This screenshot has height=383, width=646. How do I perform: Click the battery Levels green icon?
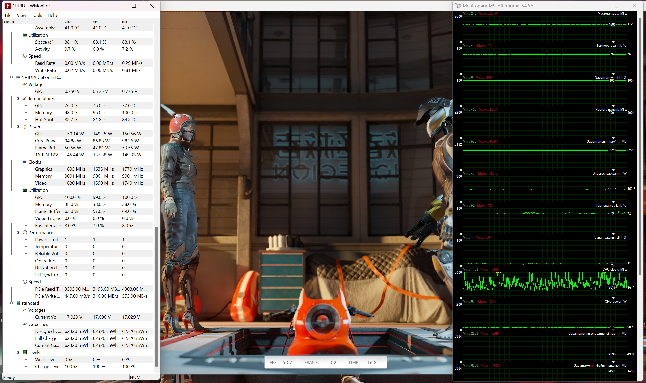25,352
